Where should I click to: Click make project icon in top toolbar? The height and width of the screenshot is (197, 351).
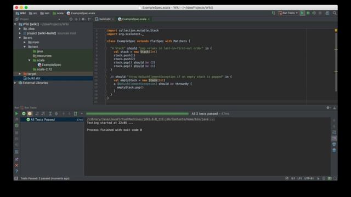[274, 13]
